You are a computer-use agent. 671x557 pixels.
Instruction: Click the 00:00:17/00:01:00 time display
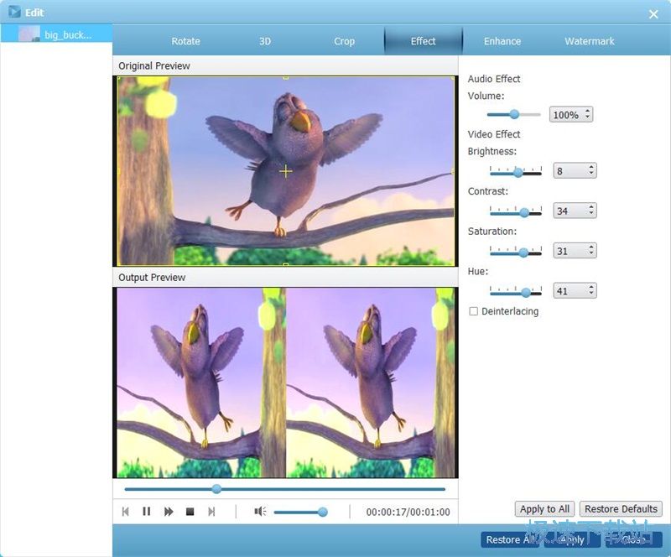pyautogui.click(x=408, y=512)
